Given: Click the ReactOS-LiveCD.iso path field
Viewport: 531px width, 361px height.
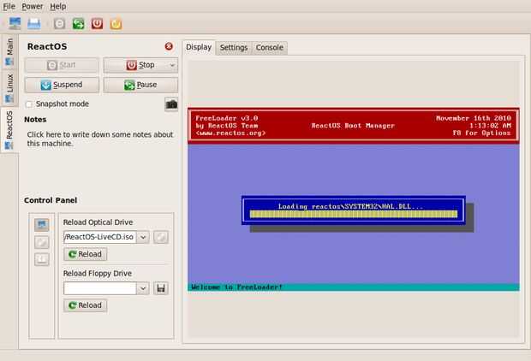Looking at the screenshot, I should tap(100, 237).
